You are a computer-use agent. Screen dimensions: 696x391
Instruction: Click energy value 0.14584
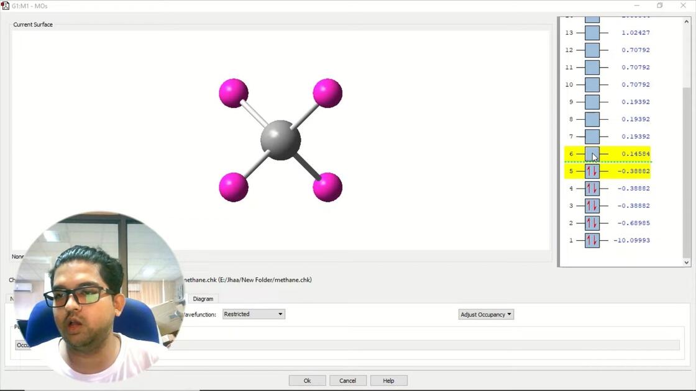(x=636, y=154)
